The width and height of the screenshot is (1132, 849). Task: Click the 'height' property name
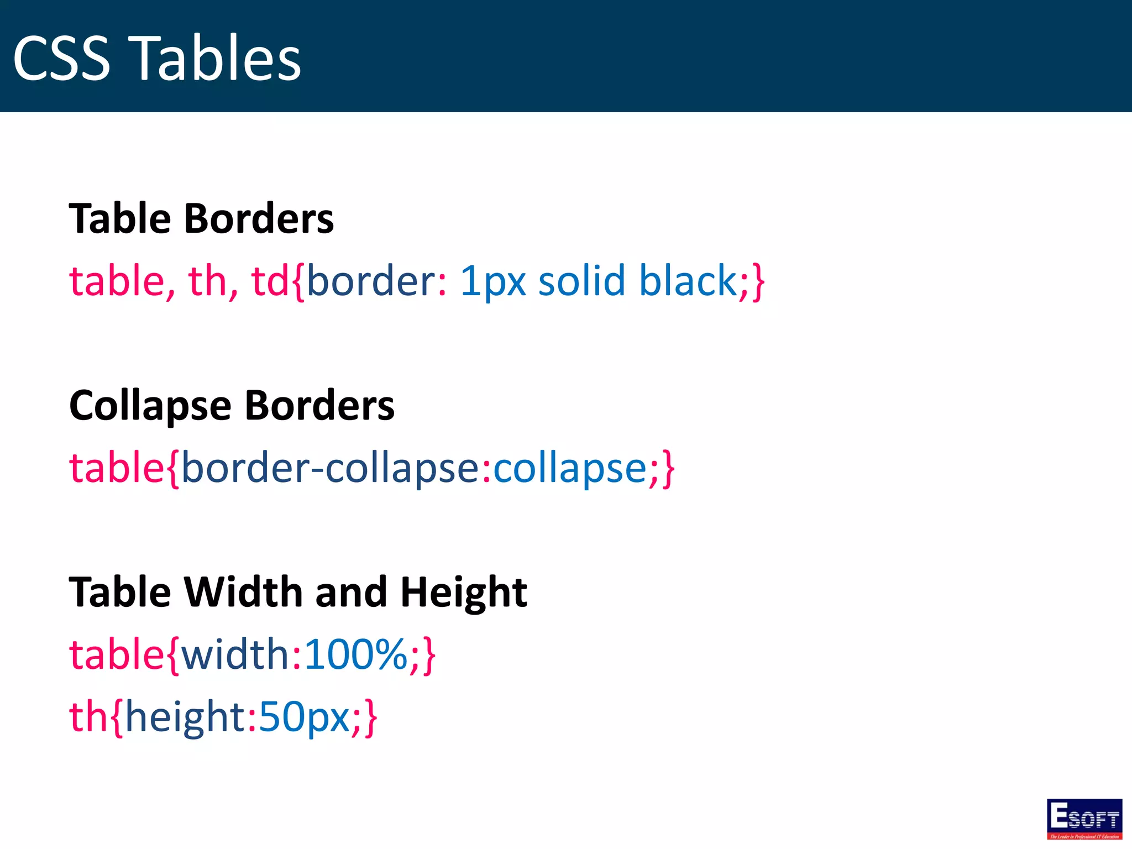[x=185, y=717]
